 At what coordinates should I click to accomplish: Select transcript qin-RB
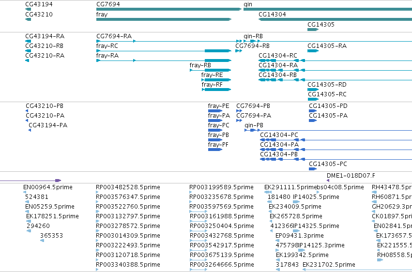328,41
